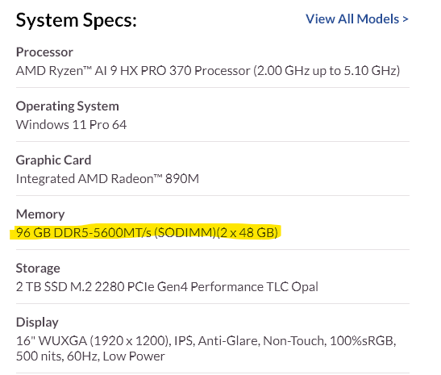Select the Graphic Card label
This screenshot has height=375, width=441.
tap(53, 160)
